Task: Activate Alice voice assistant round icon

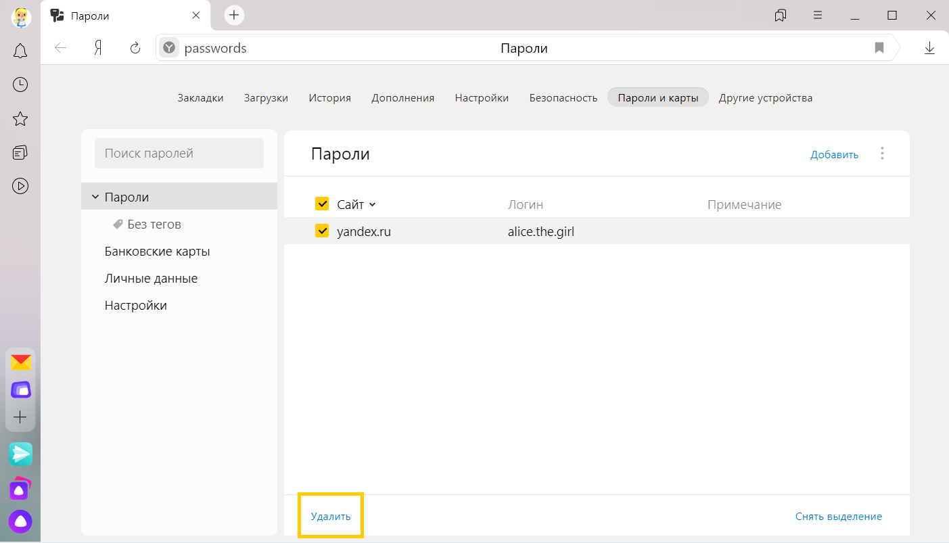Action: tap(20, 521)
